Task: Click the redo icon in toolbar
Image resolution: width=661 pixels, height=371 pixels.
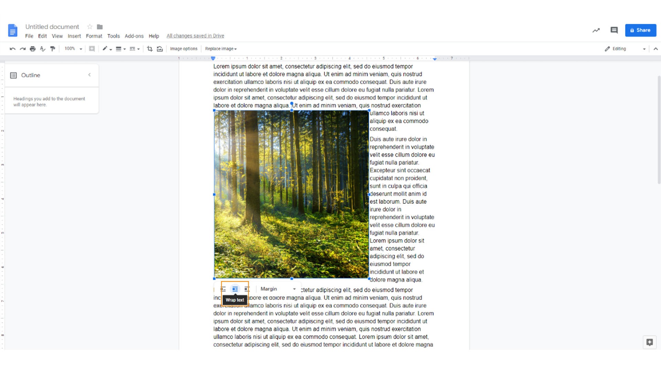Action: coord(21,48)
